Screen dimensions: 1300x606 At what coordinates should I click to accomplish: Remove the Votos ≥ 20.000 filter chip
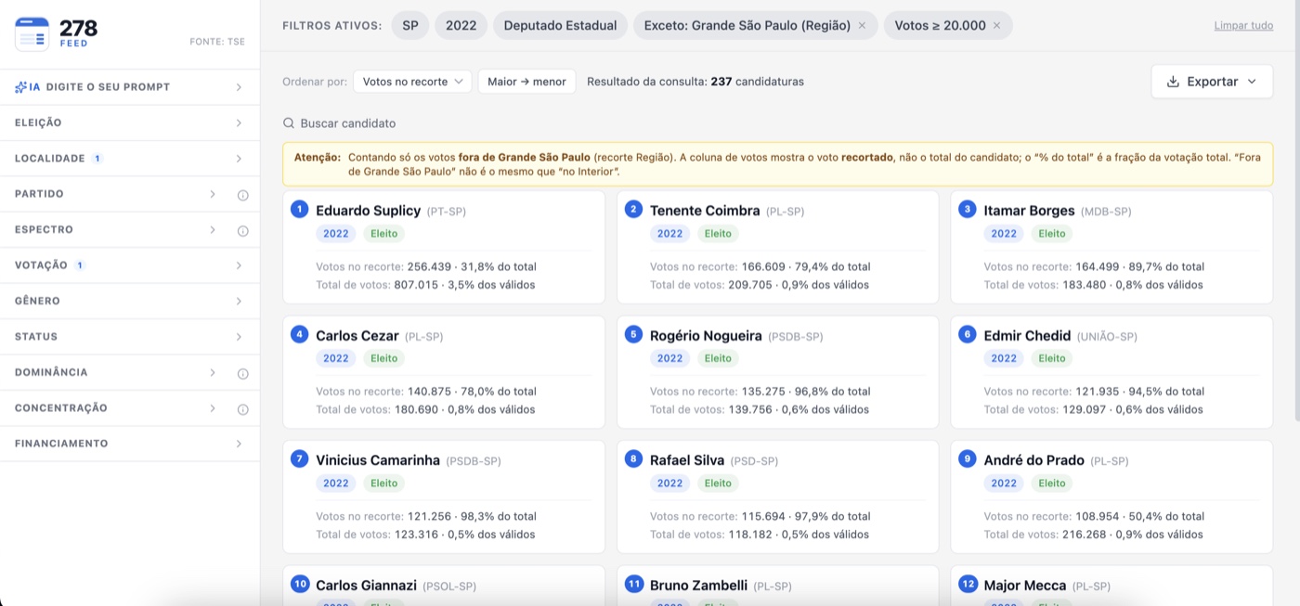997,26
